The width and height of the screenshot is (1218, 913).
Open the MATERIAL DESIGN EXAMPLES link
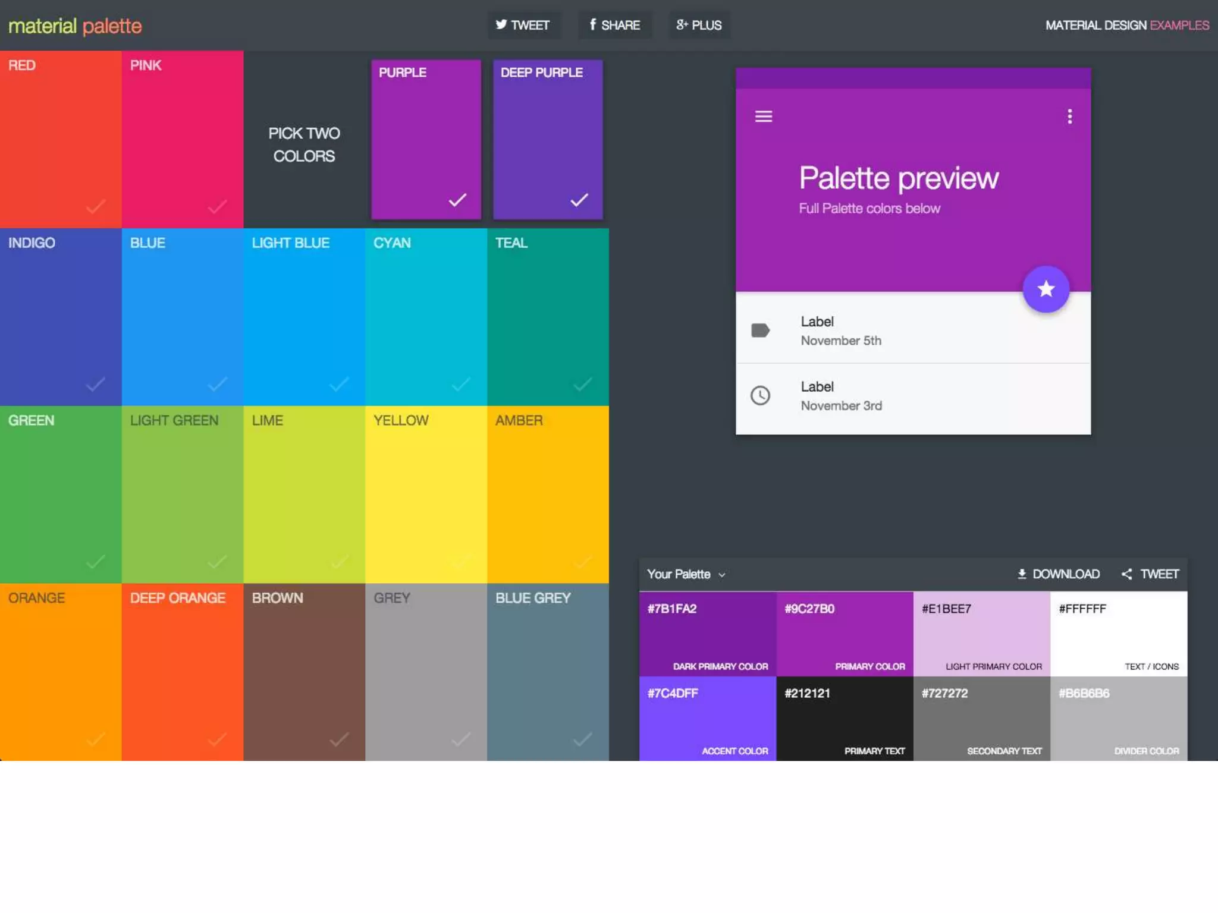pyautogui.click(x=1127, y=26)
